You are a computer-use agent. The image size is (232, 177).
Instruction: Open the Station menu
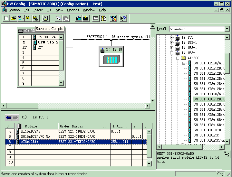click(14, 10)
